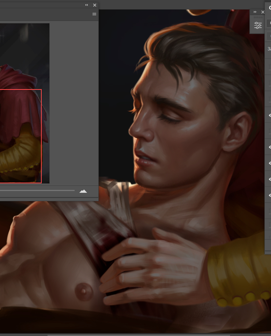Close the Navigator panel window
The height and width of the screenshot is (336, 271).
tap(95, 5)
